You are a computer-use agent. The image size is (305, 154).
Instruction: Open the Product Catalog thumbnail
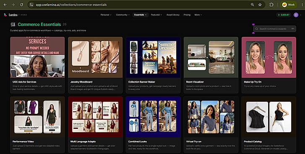(269, 117)
